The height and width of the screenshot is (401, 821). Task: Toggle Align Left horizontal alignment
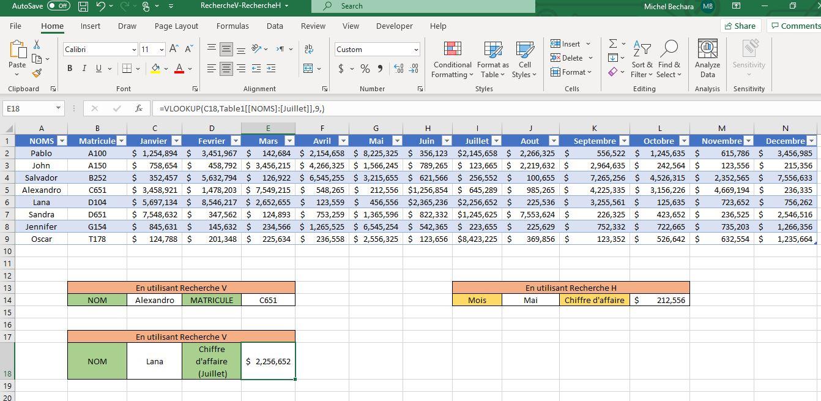tap(212, 69)
